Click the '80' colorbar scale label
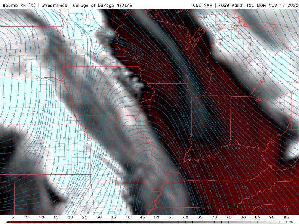 tap(243, 217)
